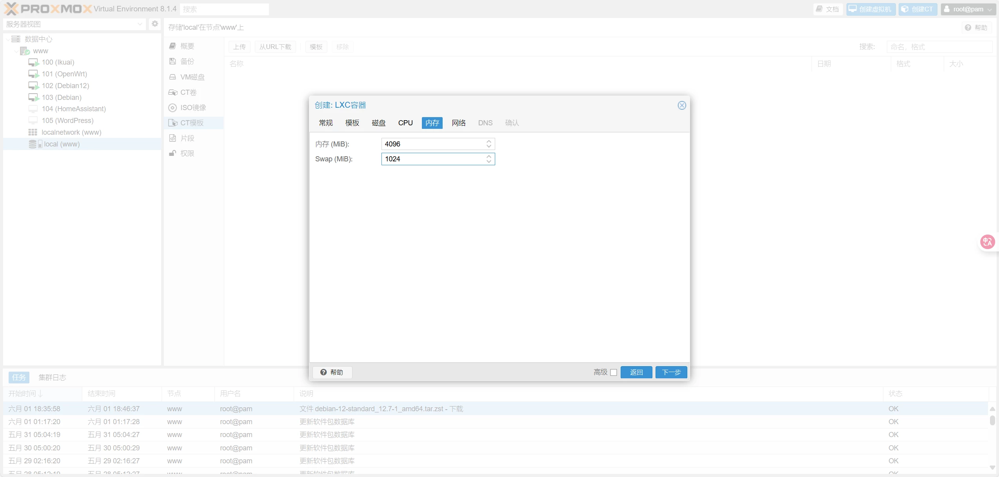The image size is (999, 477).
Task: Open the root@pam user dropdown
Action: tap(968, 9)
